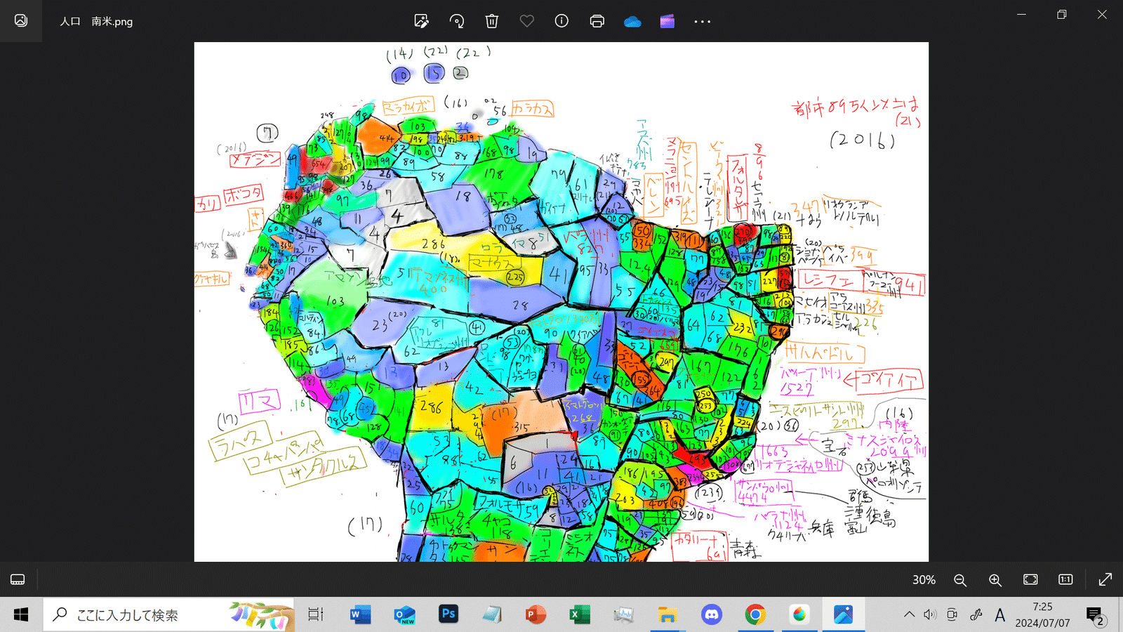Delete the image with the trash icon
This screenshot has height=632, width=1123.
(491, 21)
